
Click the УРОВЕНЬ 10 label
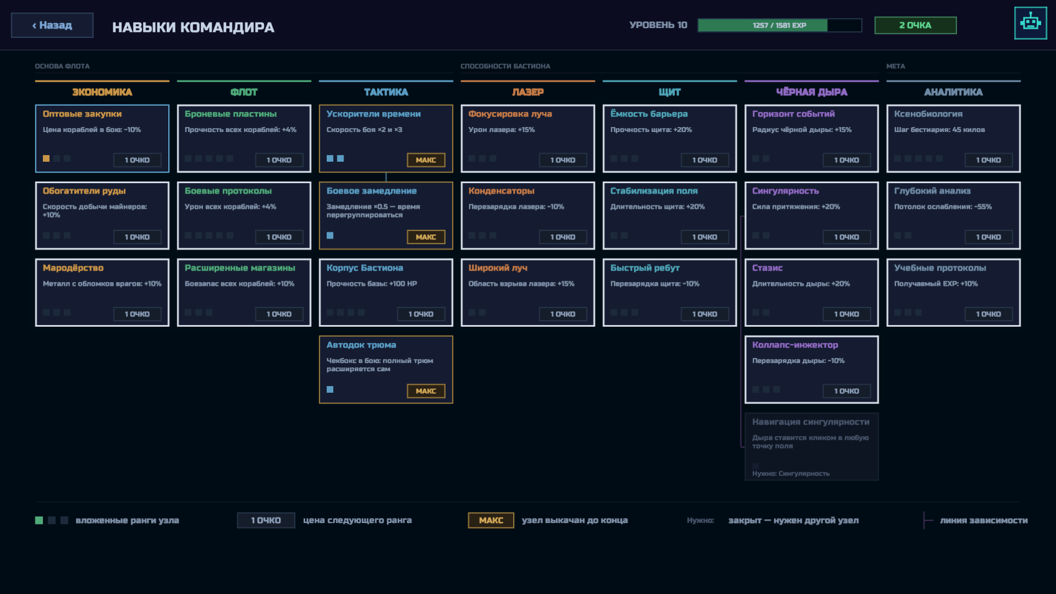click(658, 25)
